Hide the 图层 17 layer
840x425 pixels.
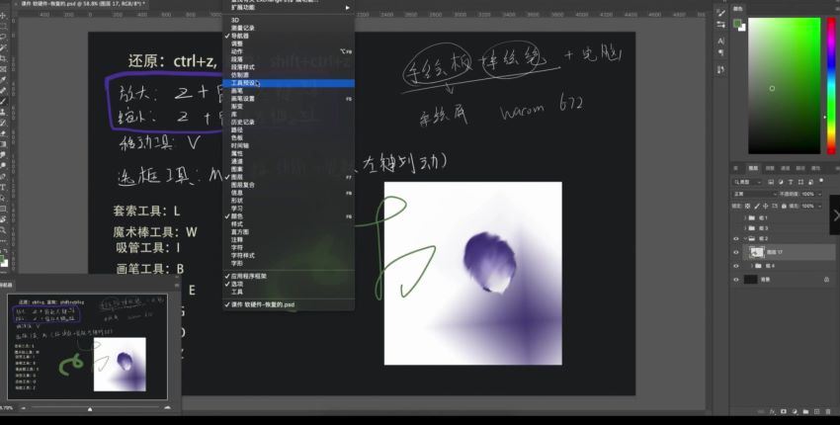[736, 252]
